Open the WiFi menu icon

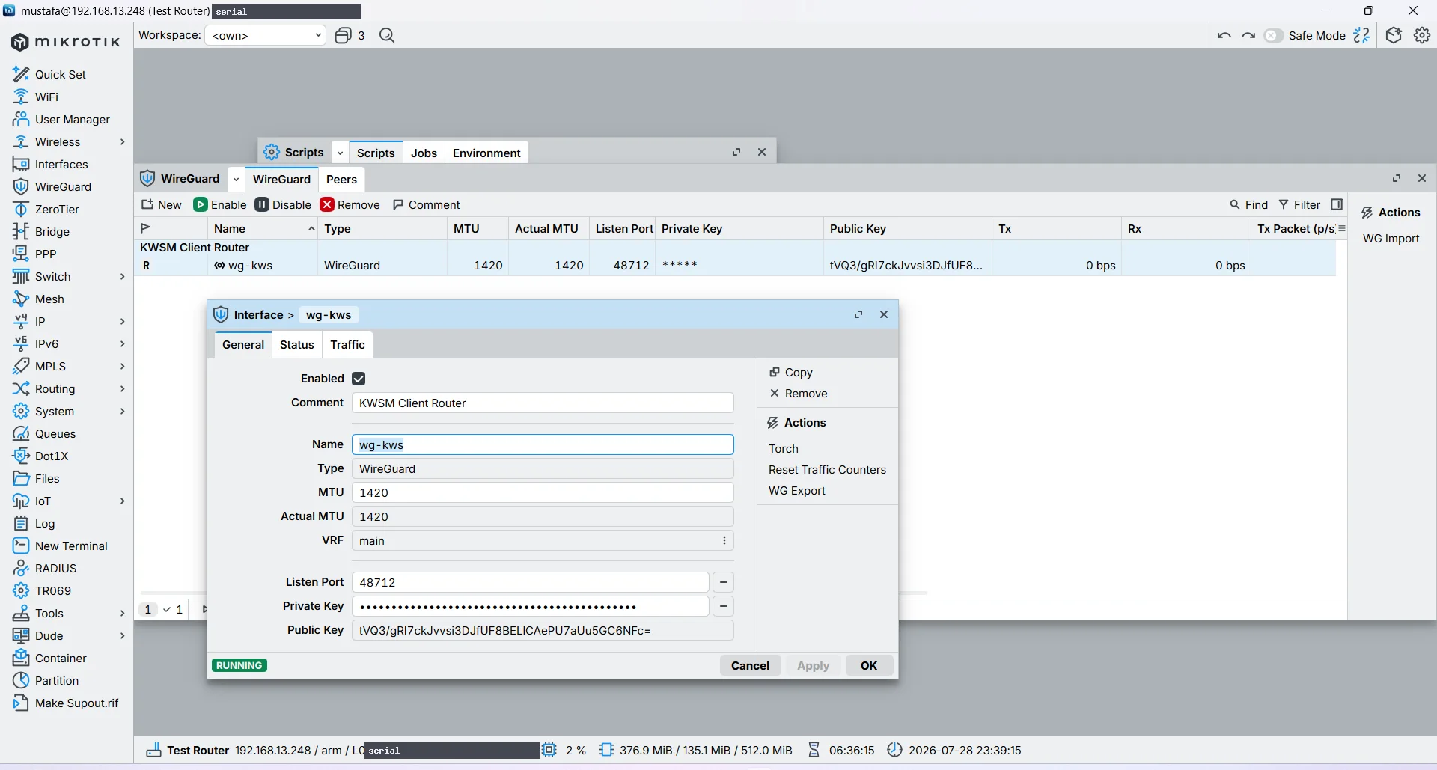[21, 97]
